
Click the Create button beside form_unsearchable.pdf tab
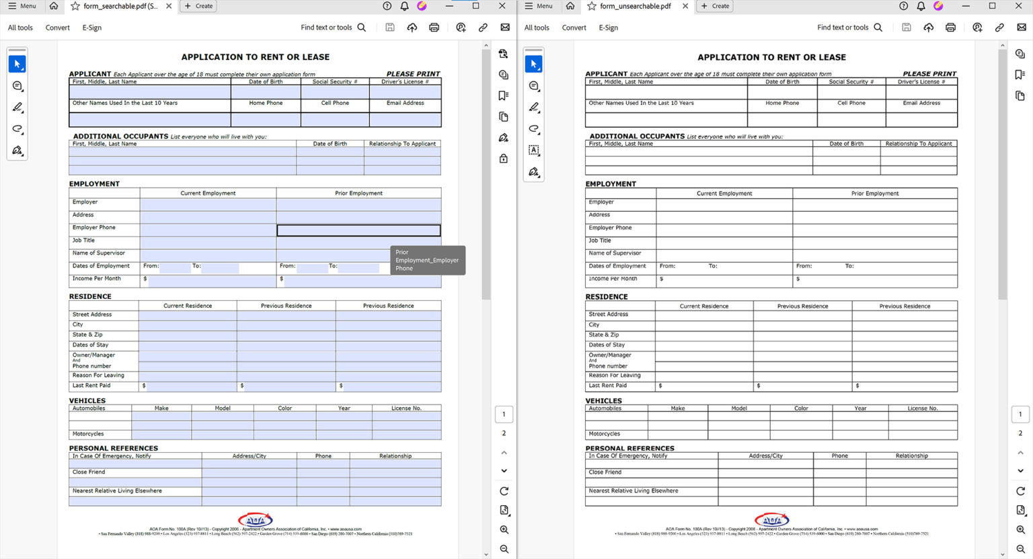click(715, 6)
